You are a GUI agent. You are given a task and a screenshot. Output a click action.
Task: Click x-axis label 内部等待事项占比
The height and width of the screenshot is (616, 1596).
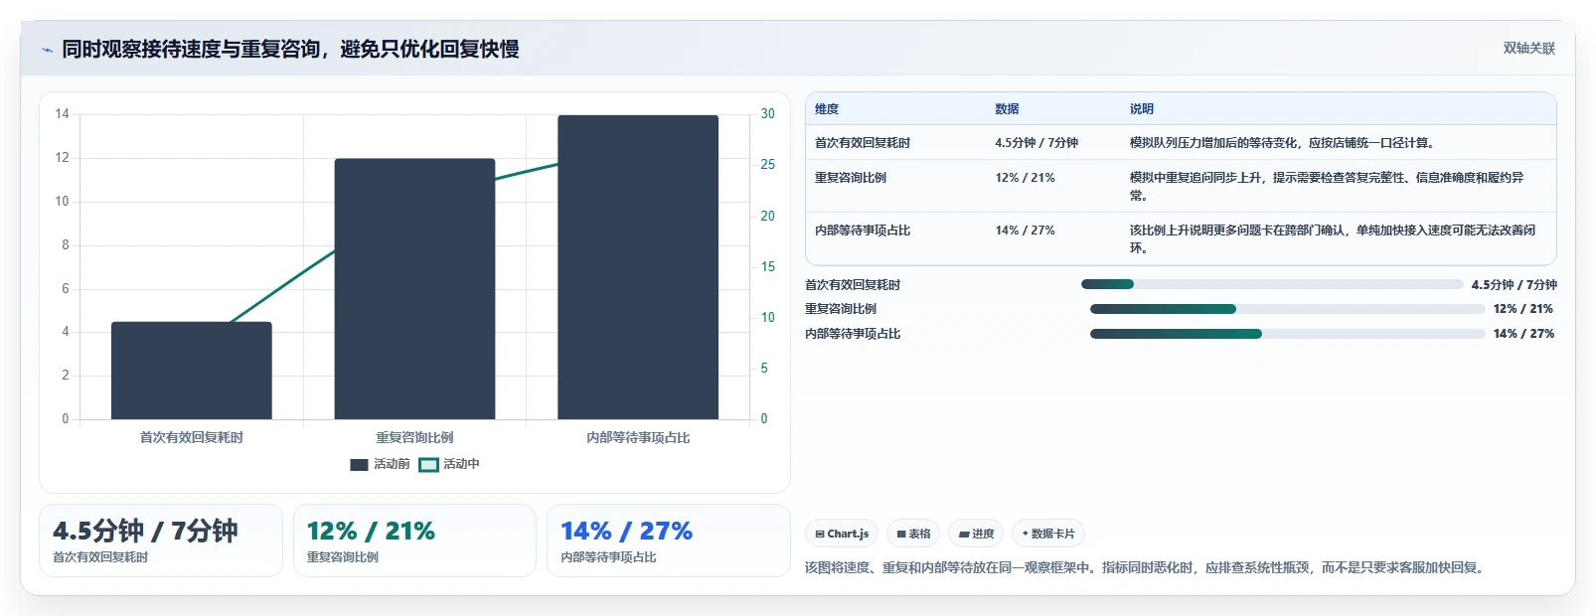pos(638,437)
